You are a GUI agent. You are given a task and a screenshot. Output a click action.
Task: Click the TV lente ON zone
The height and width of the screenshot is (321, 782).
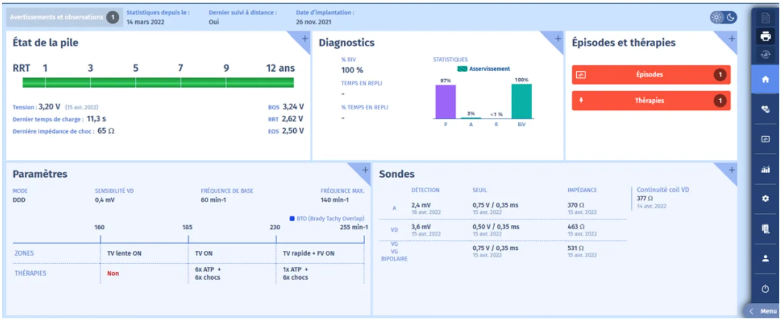pyautogui.click(x=124, y=253)
